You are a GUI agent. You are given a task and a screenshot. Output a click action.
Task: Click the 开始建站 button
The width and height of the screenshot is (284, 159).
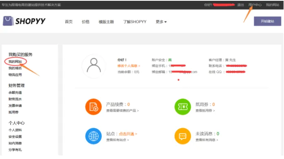pyautogui.click(x=267, y=21)
